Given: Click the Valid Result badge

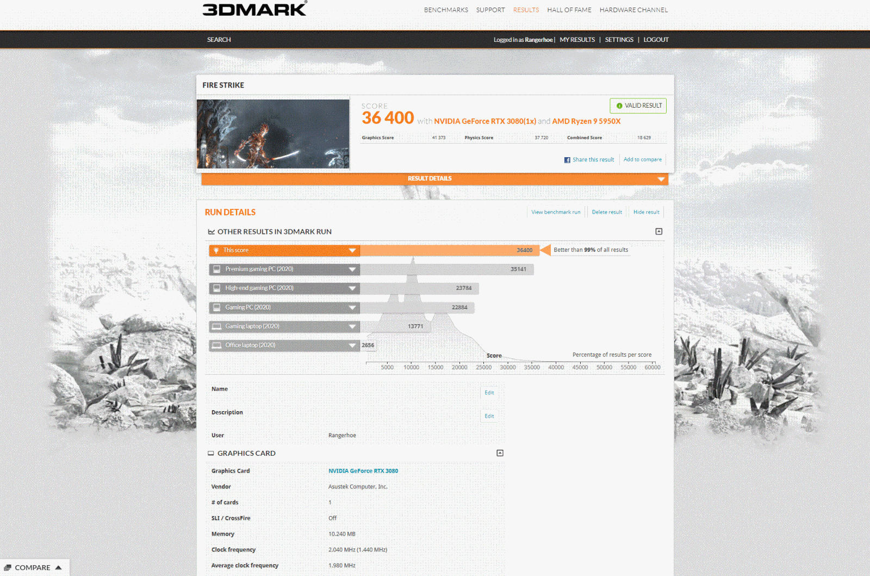Looking at the screenshot, I should pos(638,106).
